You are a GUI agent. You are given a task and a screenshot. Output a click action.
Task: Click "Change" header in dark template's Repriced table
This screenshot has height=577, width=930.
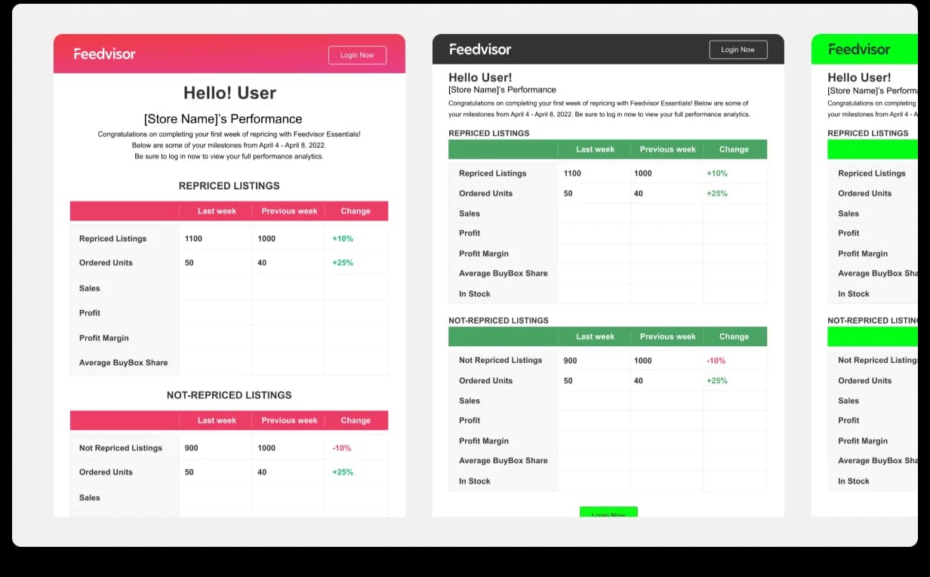[734, 149]
